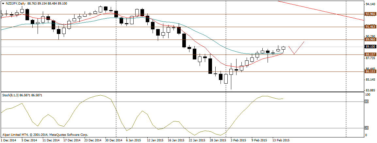Click the 22 Jan 2015 date label
The height and width of the screenshot is (143, 377).
(197, 140)
